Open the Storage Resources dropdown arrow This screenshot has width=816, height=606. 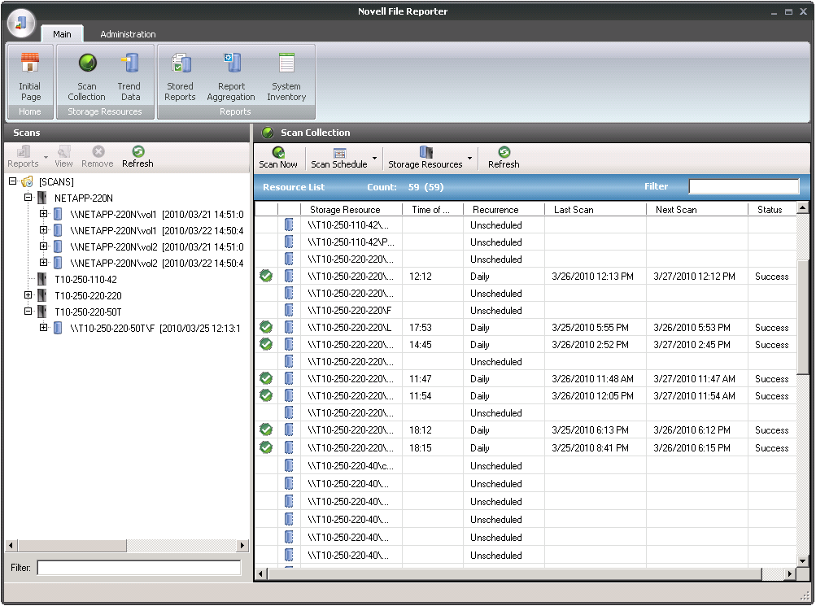pos(469,158)
